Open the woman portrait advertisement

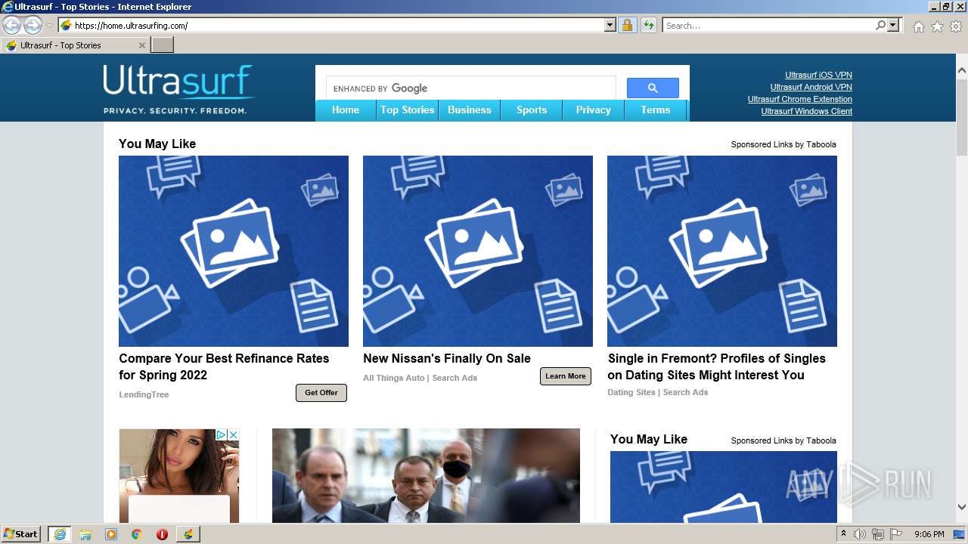(x=179, y=476)
